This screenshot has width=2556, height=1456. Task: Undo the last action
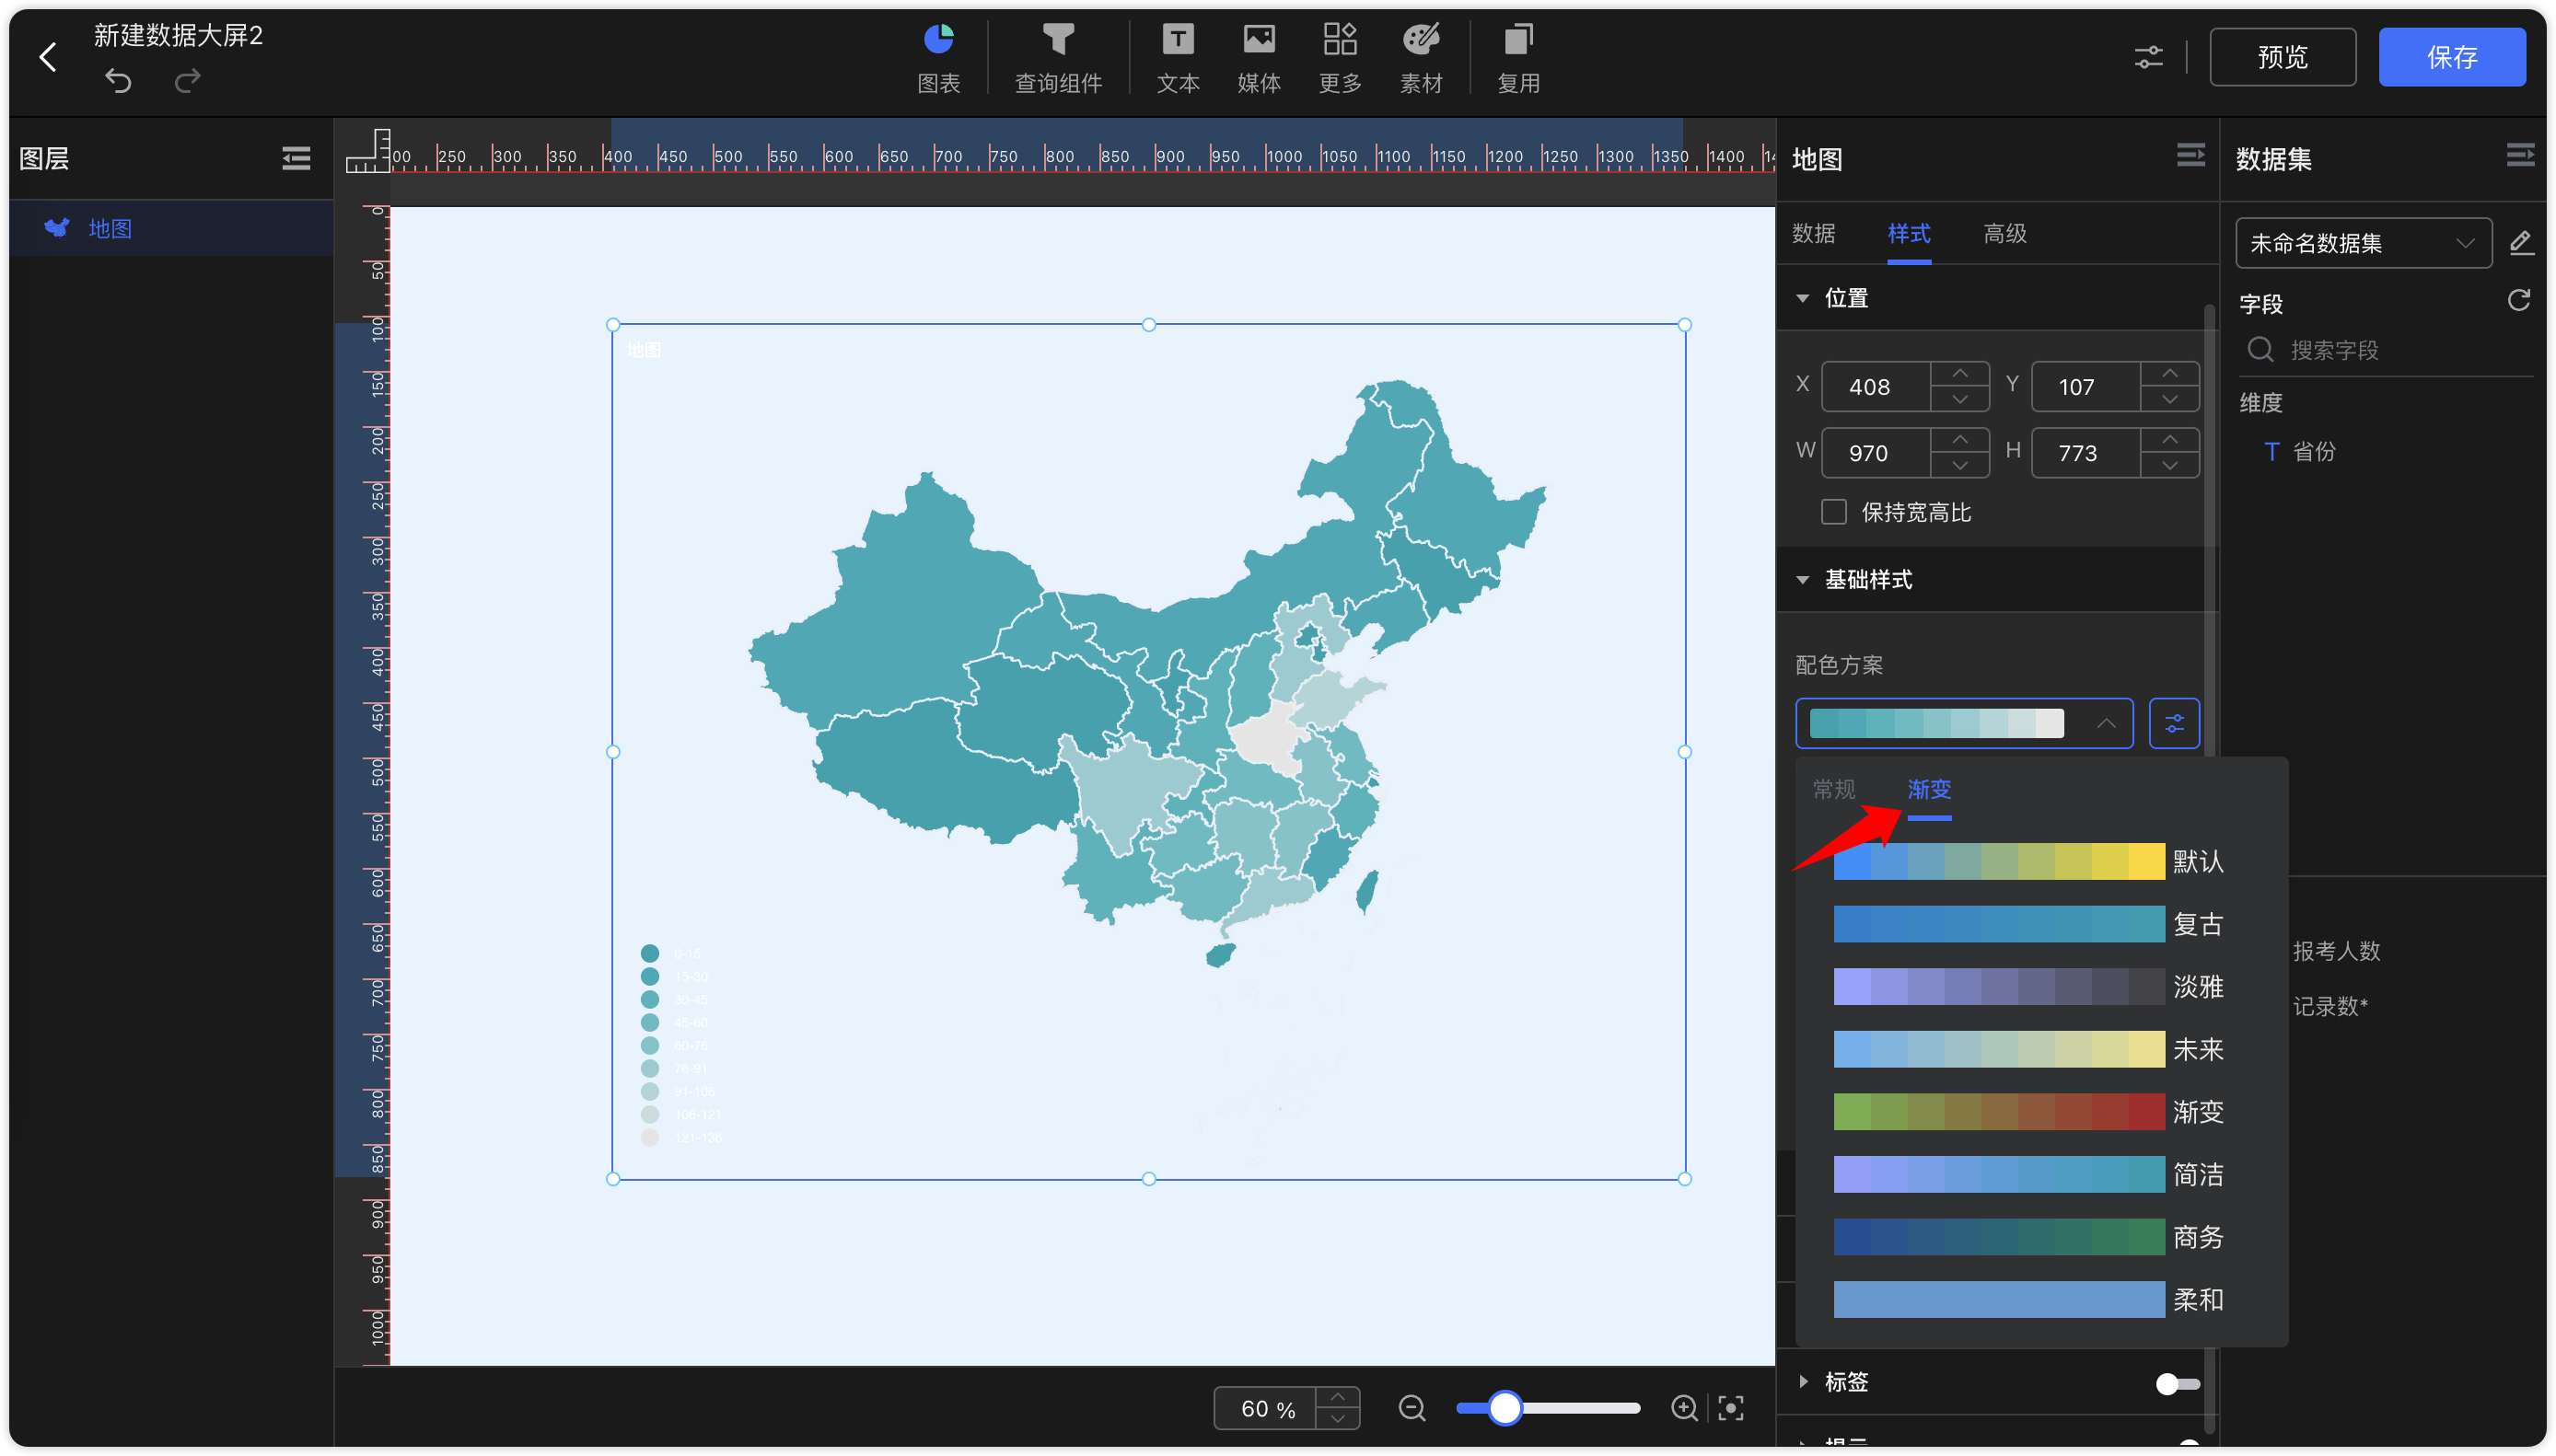click(x=118, y=80)
